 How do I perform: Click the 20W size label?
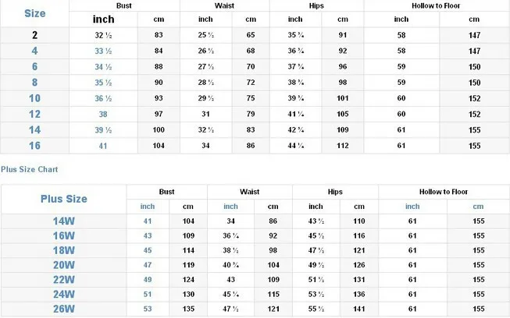click(64, 265)
